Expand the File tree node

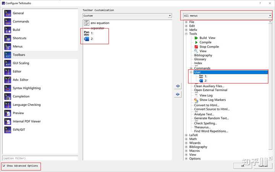coord(186,22)
